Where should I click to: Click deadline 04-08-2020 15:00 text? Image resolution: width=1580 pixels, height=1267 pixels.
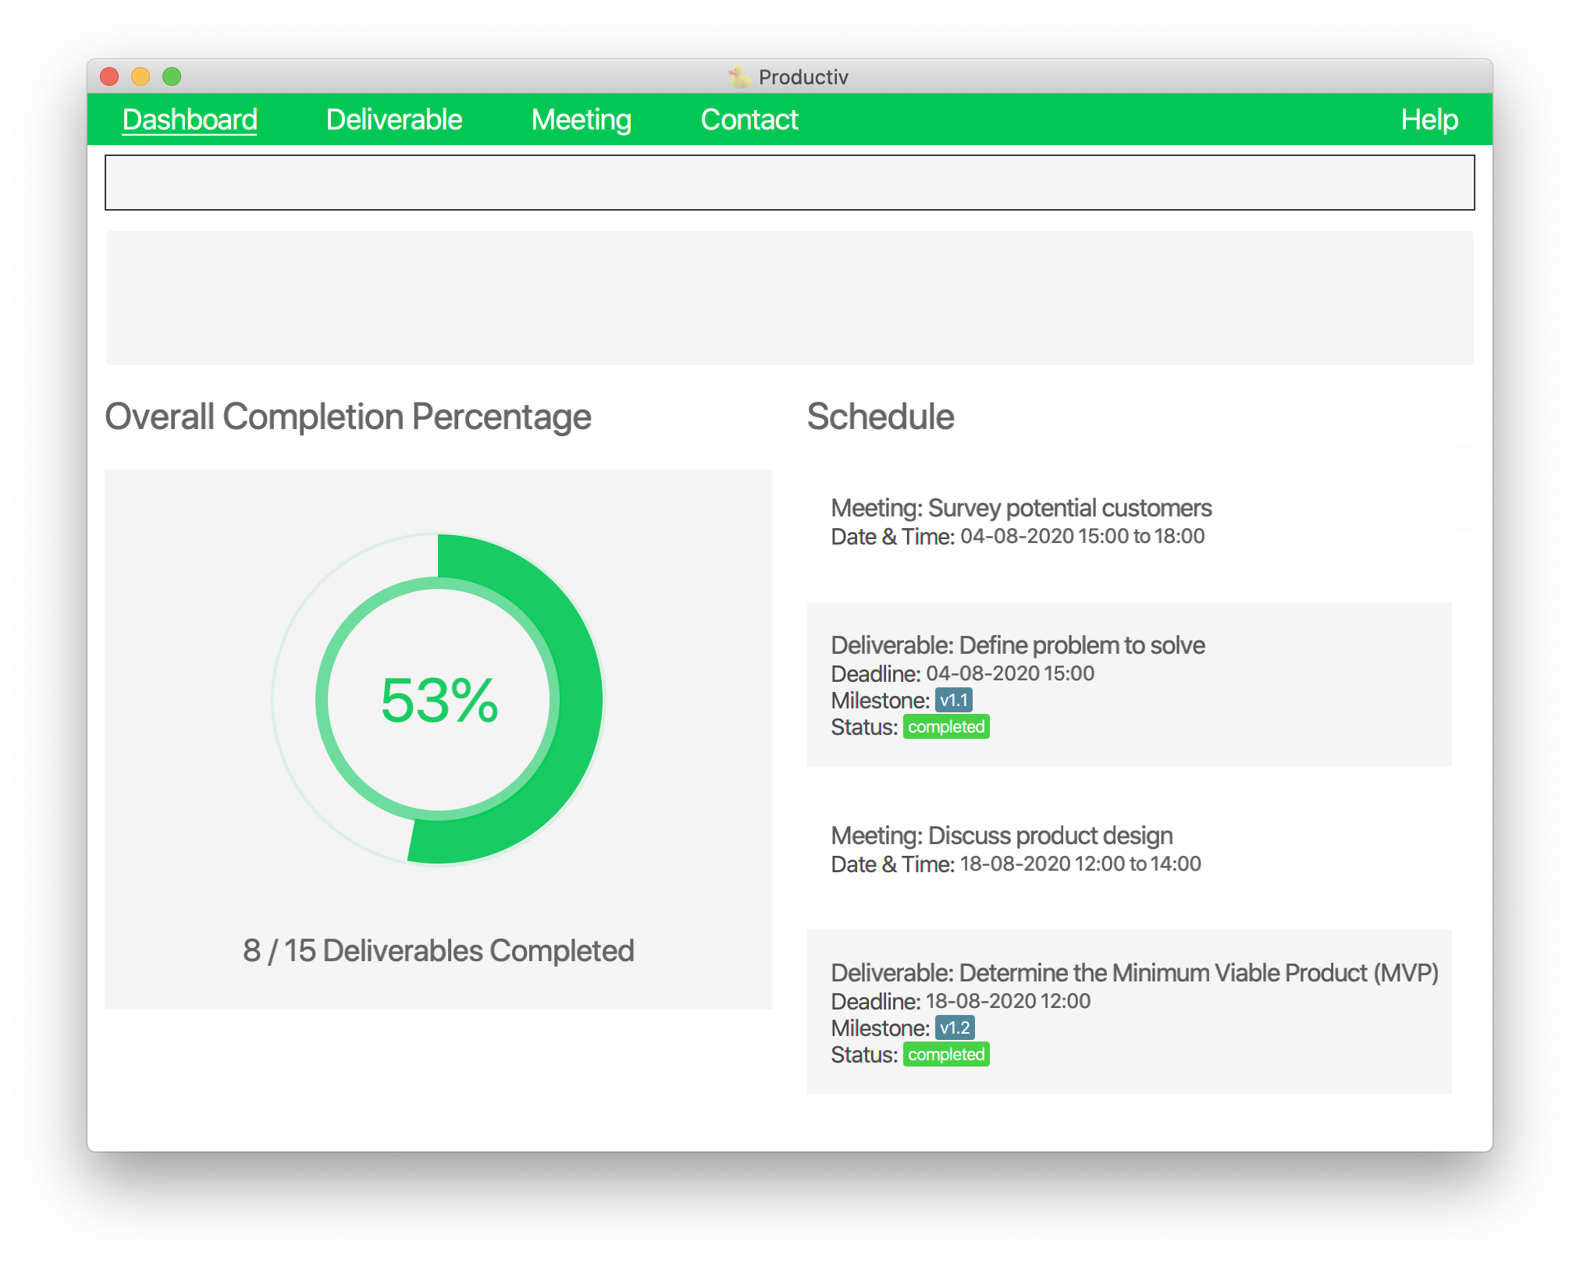click(x=1010, y=673)
